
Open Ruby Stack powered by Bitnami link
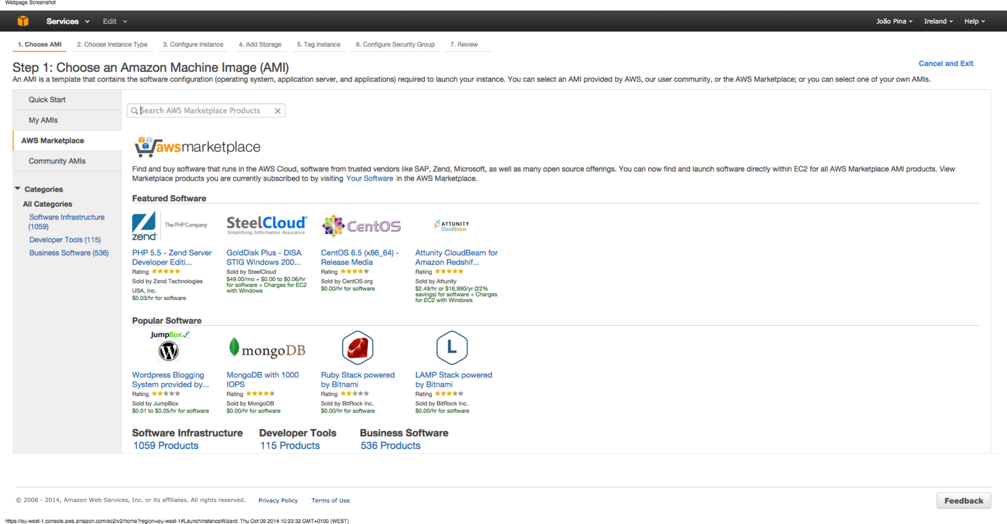[357, 379]
